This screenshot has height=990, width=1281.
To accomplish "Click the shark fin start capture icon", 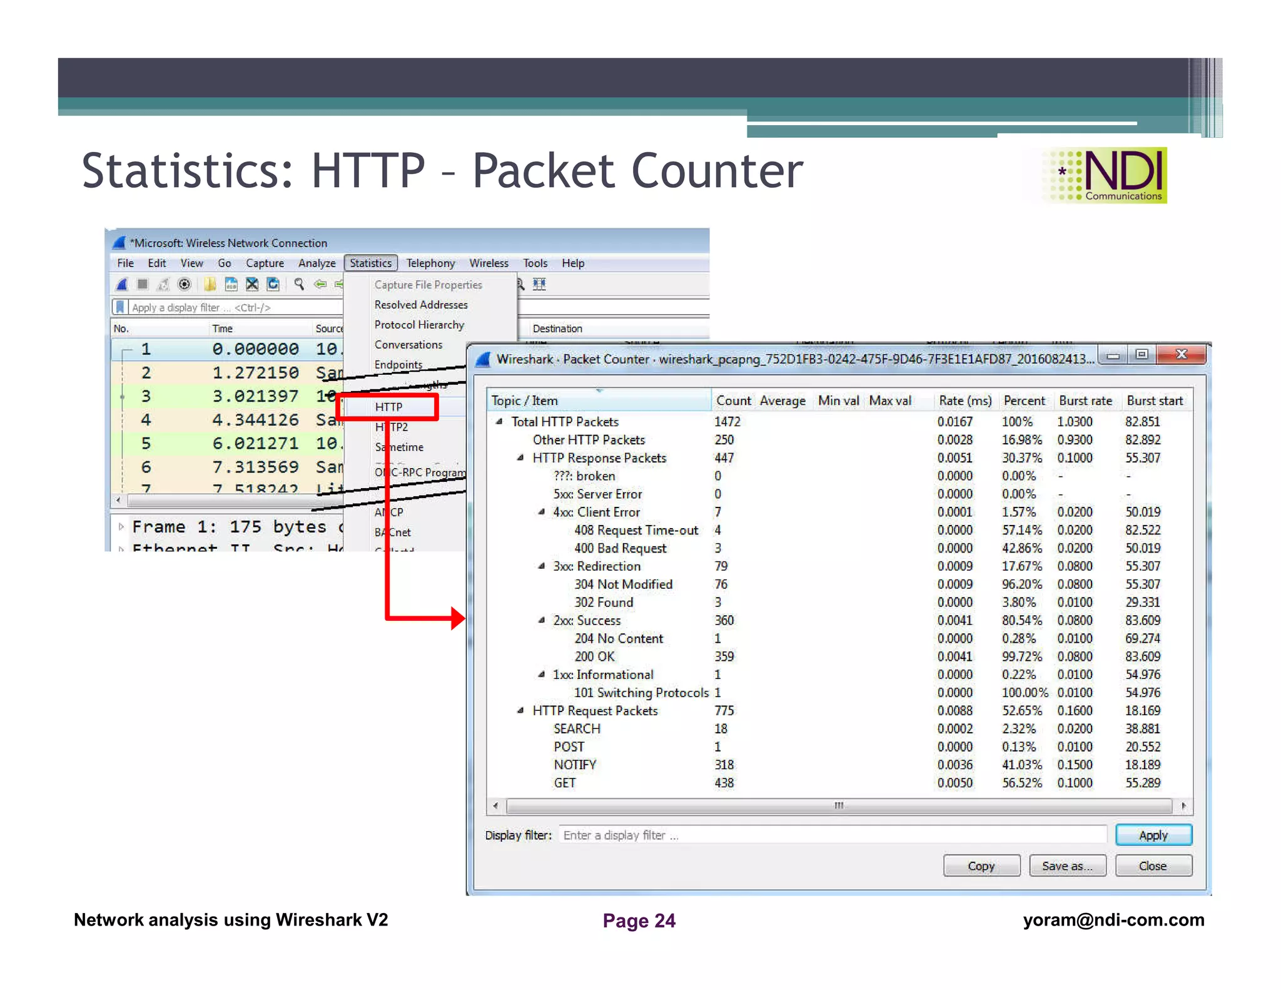I will (123, 284).
